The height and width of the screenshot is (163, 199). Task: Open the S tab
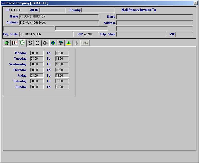(30, 43)
